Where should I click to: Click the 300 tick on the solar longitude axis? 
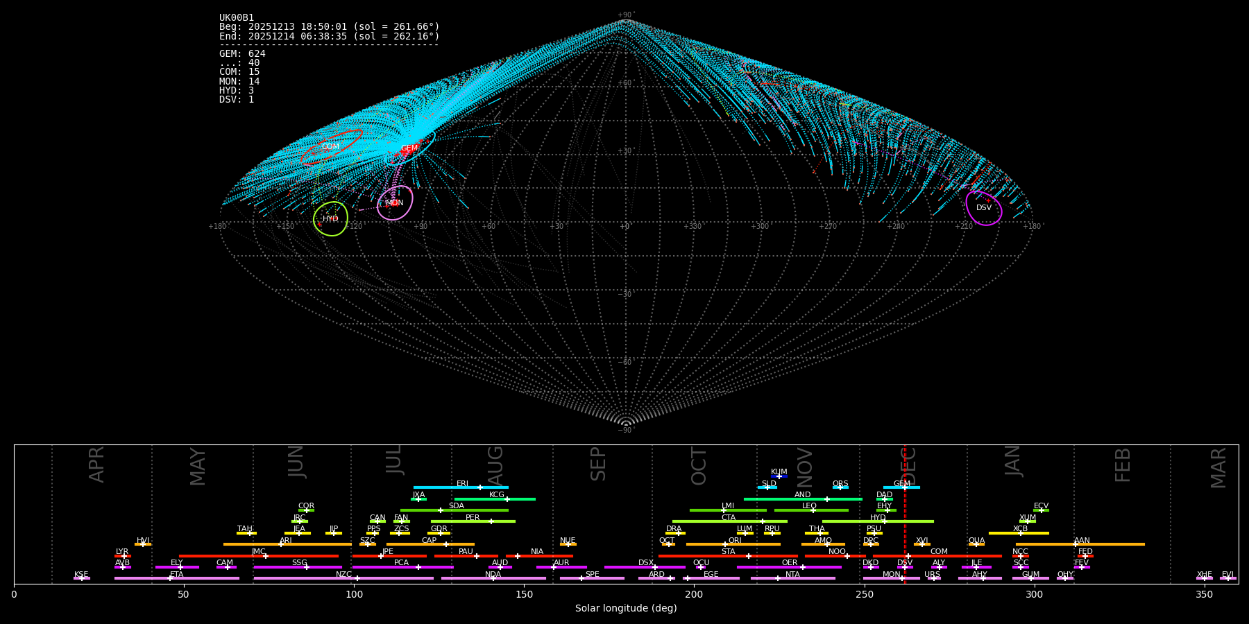point(1034,594)
